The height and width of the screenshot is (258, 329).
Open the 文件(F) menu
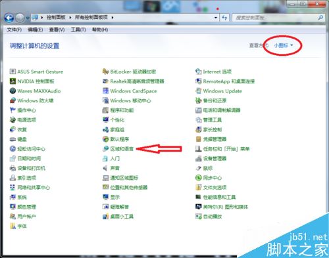tap(14, 30)
